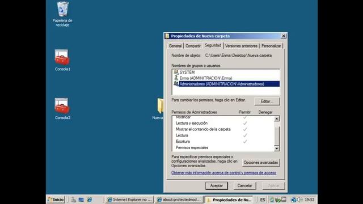
Task: Click the Lectura permission row
Action: [223, 135]
